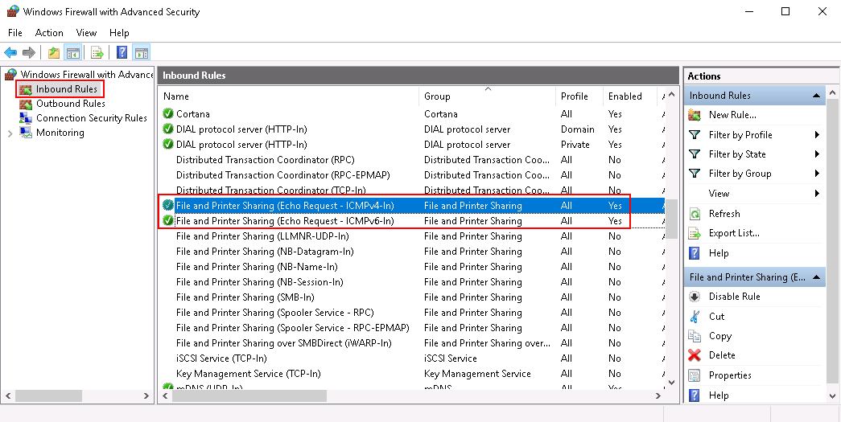This screenshot has height=422, width=841.
Task: Open the Action menu
Action: [x=49, y=33]
